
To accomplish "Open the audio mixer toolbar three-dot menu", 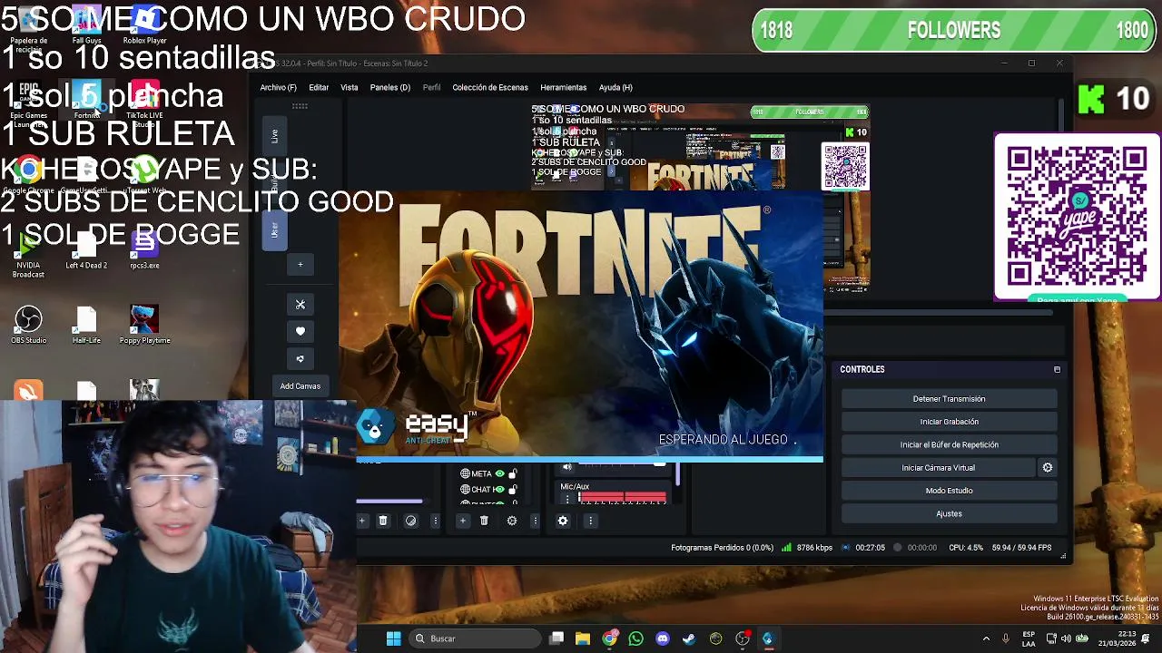I will [x=590, y=521].
